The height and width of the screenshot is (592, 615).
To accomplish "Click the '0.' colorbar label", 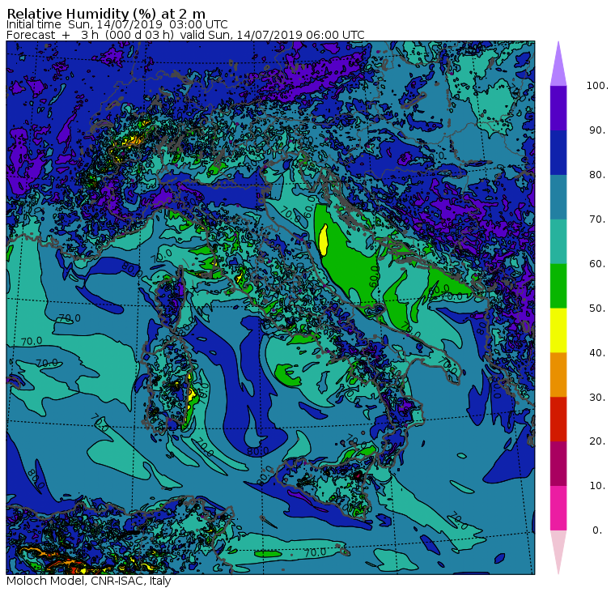I will pos(597,530).
